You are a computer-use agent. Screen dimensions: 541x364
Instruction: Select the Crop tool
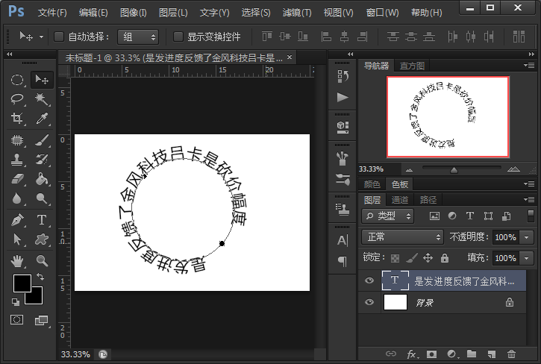[x=17, y=119]
